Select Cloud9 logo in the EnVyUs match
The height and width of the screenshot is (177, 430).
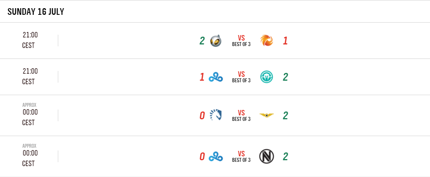click(216, 157)
